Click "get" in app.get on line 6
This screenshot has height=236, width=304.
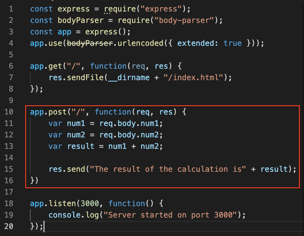coord(55,66)
